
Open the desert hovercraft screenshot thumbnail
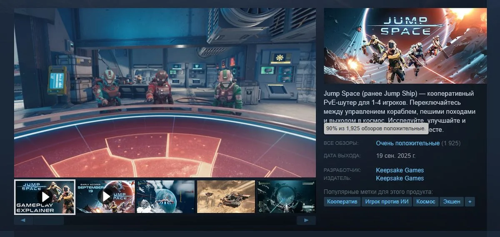pos(226,197)
